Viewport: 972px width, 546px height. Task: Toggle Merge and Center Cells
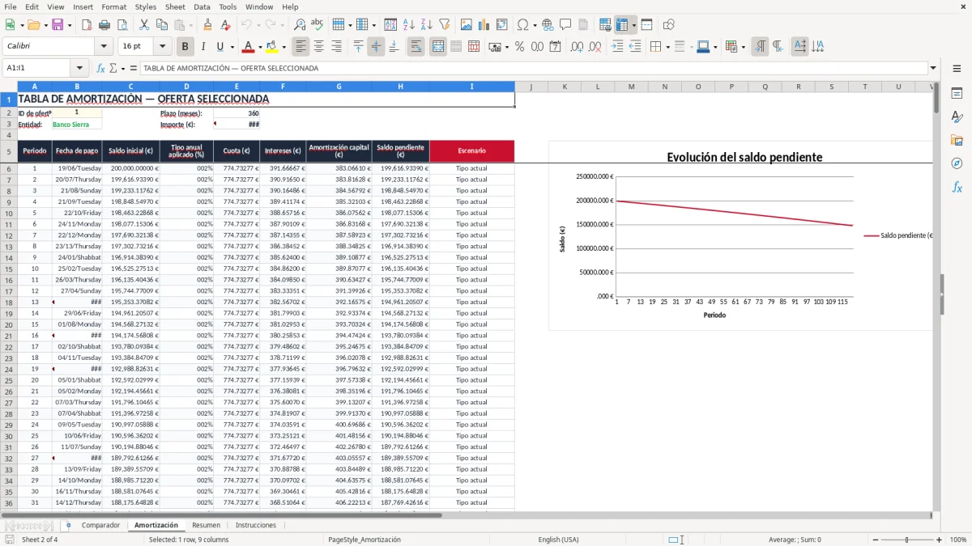coord(437,47)
